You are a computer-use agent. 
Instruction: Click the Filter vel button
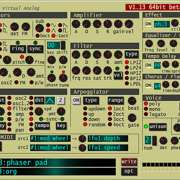tap(118, 75)
